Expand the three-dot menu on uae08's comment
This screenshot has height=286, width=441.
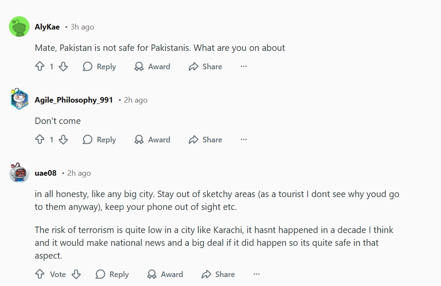coord(257,274)
